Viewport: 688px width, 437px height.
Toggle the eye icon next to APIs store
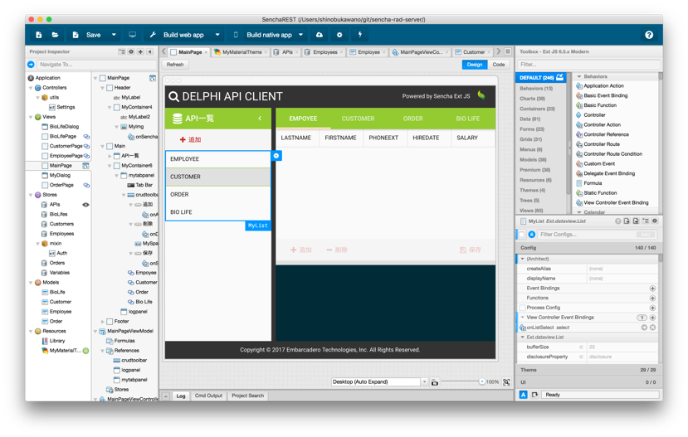[85, 205]
